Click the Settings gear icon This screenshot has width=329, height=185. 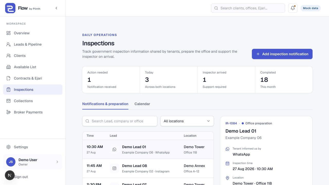click(x=8, y=147)
